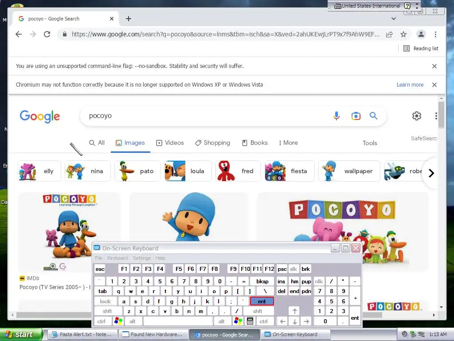Show more filter chips with the arrow
This screenshot has height=341, width=454.
coord(431,173)
